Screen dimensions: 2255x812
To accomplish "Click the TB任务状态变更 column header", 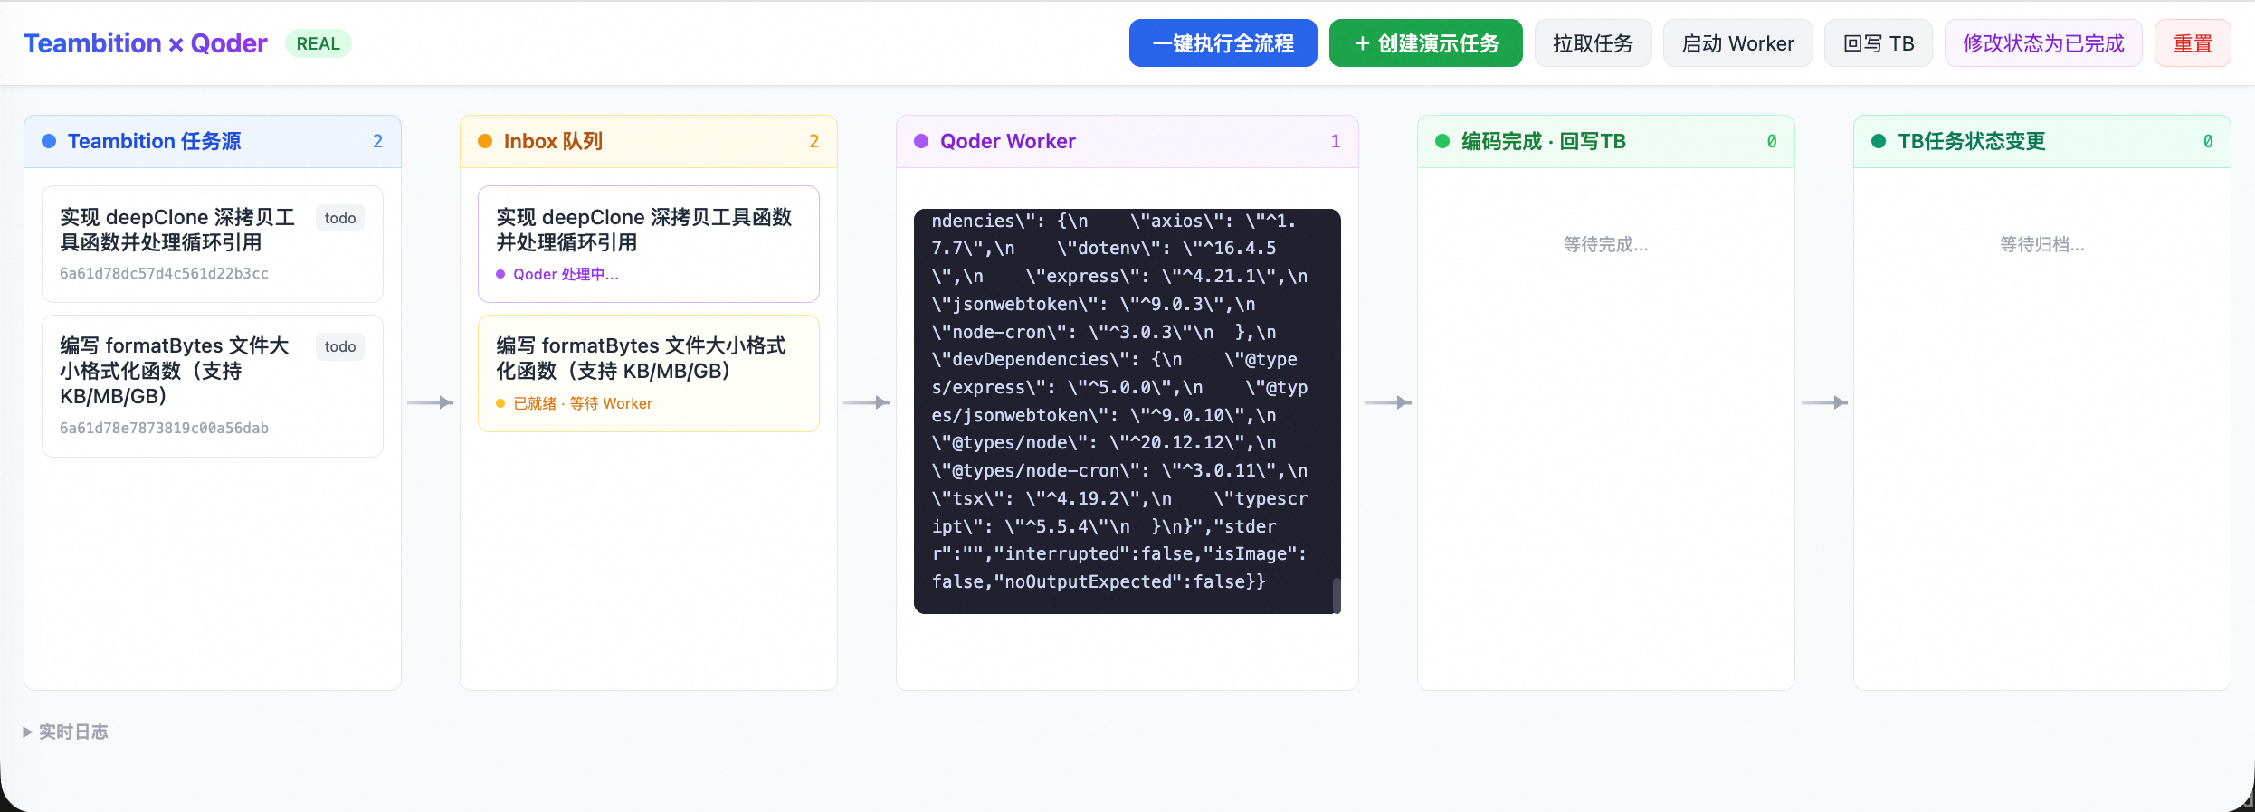I will (2042, 141).
